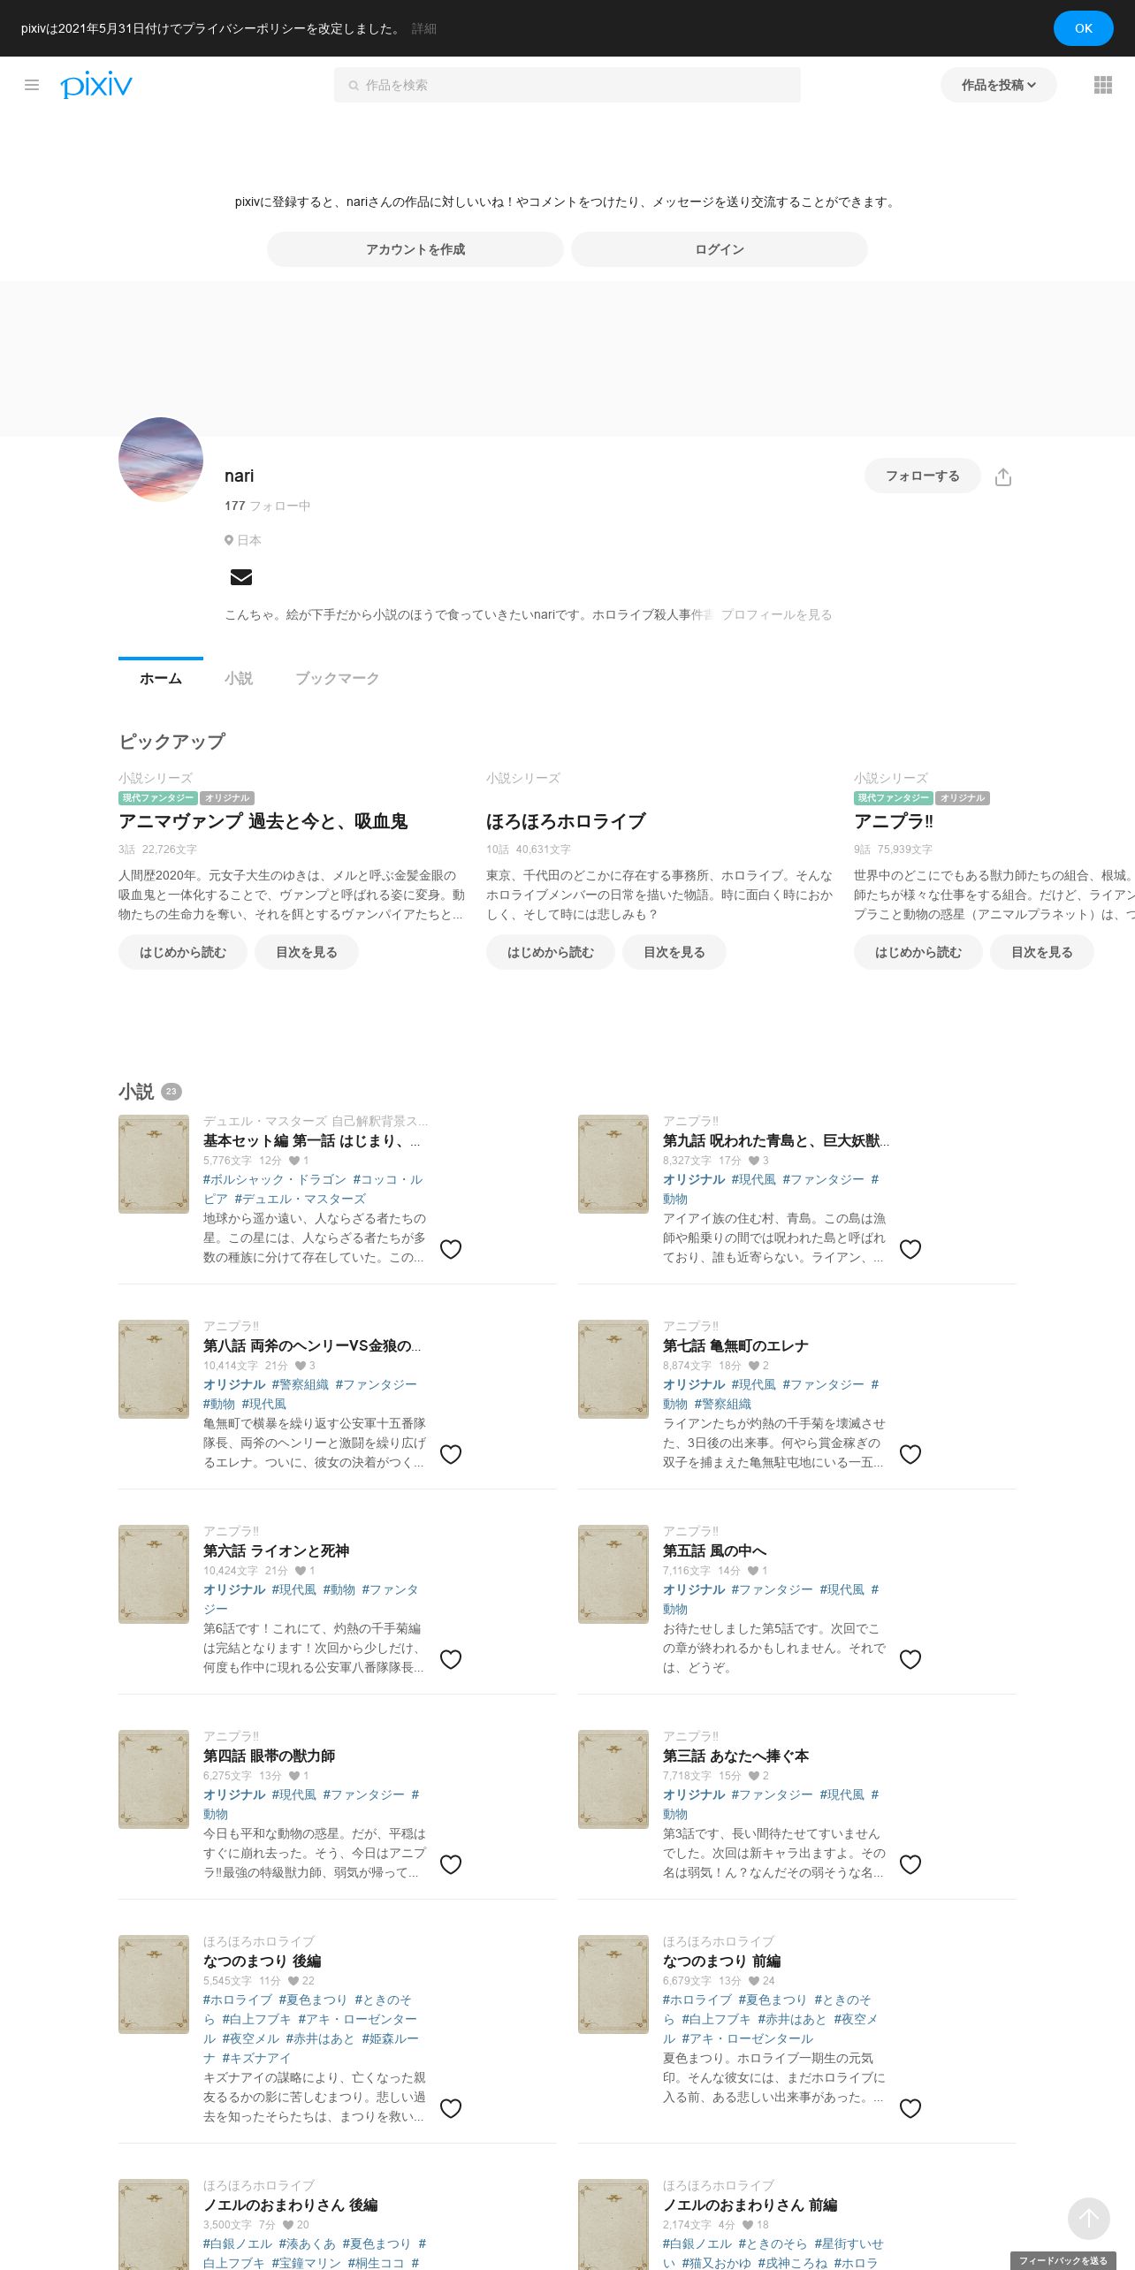Viewport: 1135px width, 2270px height.
Task: Click the ログイン button
Action: pyautogui.click(x=720, y=249)
